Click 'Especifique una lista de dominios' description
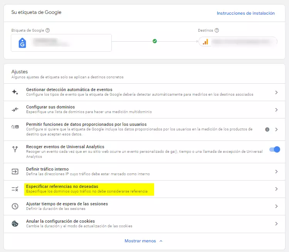289x252 pixels. click(x=89, y=112)
